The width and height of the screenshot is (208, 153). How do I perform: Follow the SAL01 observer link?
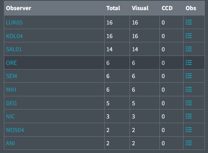pyautogui.click(x=14, y=49)
